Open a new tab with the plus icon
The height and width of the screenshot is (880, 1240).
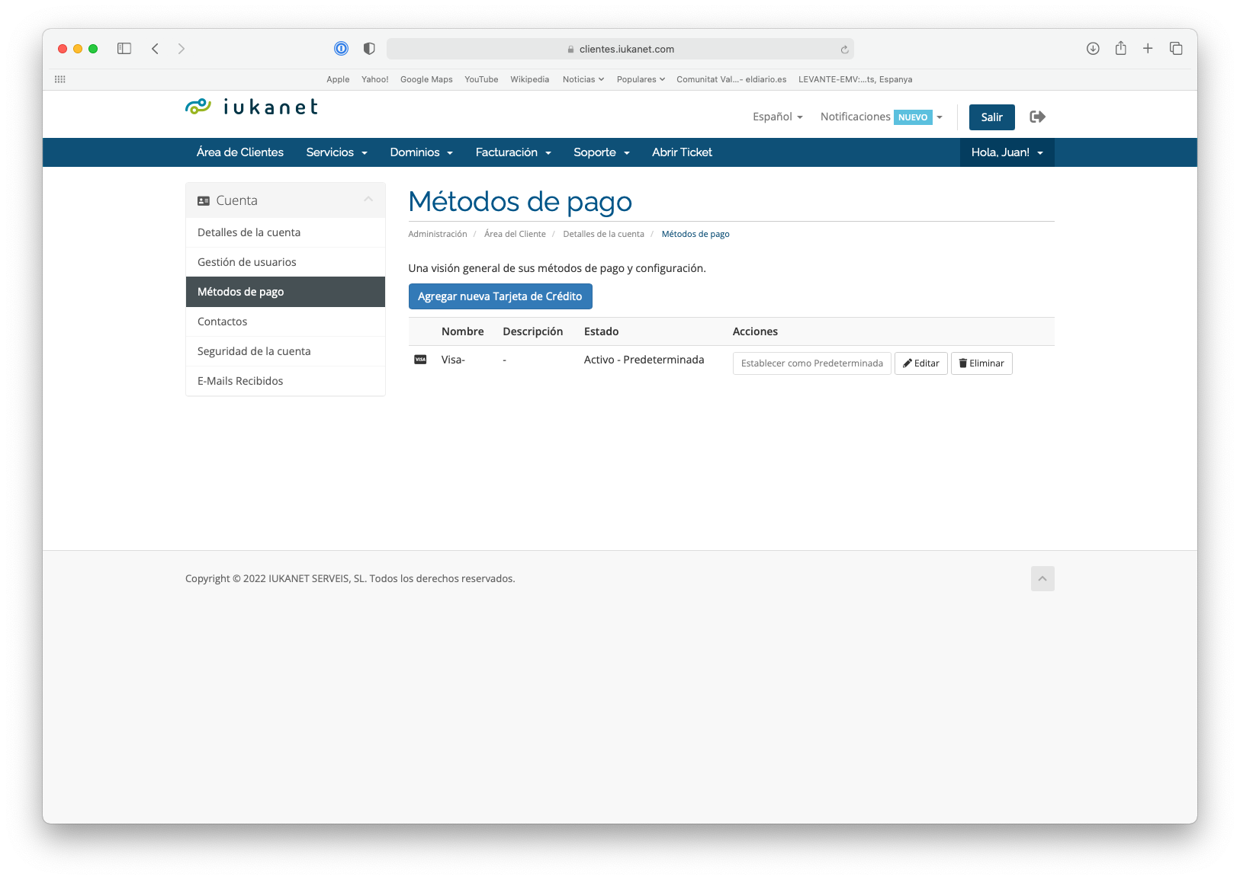tap(1148, 49)
